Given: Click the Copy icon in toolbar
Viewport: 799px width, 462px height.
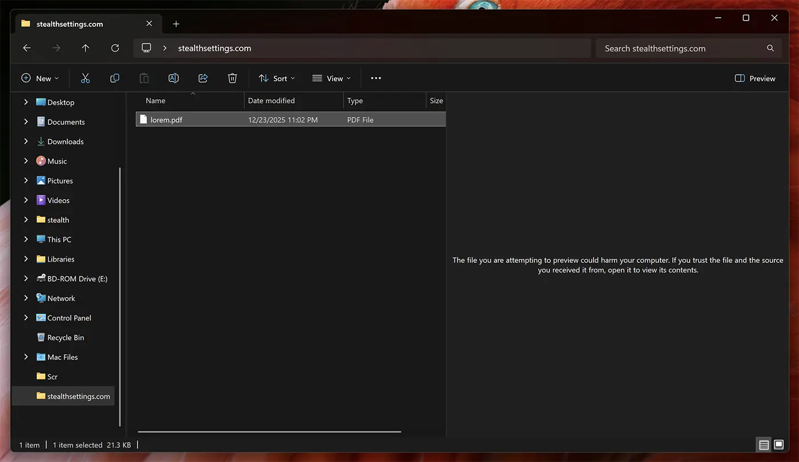Looking at the screenshot, I should (115, 78).
